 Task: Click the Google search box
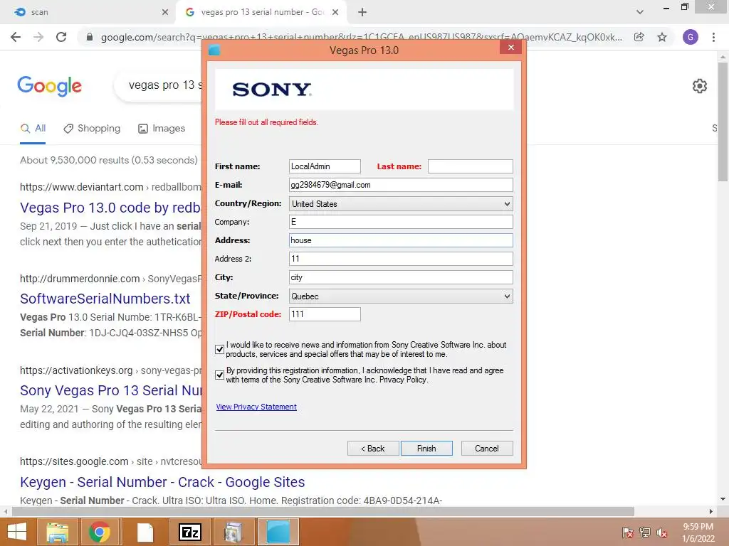158,86
